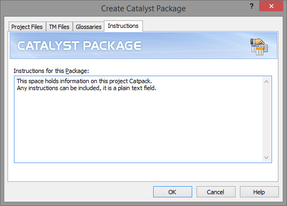Click the instructions scrollbar down arrow
The height and width of the screenshot is (206, 287).
(267, 157)
